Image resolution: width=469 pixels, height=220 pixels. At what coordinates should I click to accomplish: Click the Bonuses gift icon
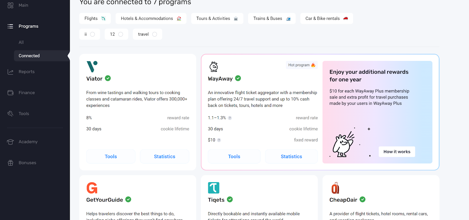[11, 163]
